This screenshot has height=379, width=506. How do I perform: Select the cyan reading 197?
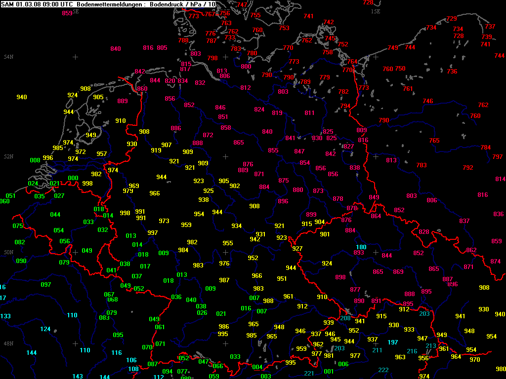(x=392, y=342)
